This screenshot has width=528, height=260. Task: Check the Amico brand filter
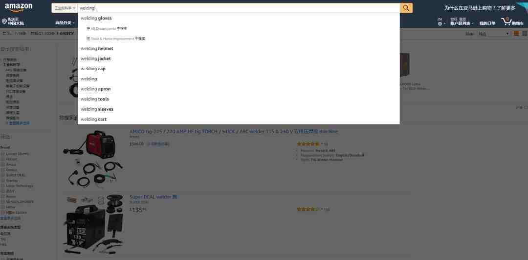click(3, 164)
